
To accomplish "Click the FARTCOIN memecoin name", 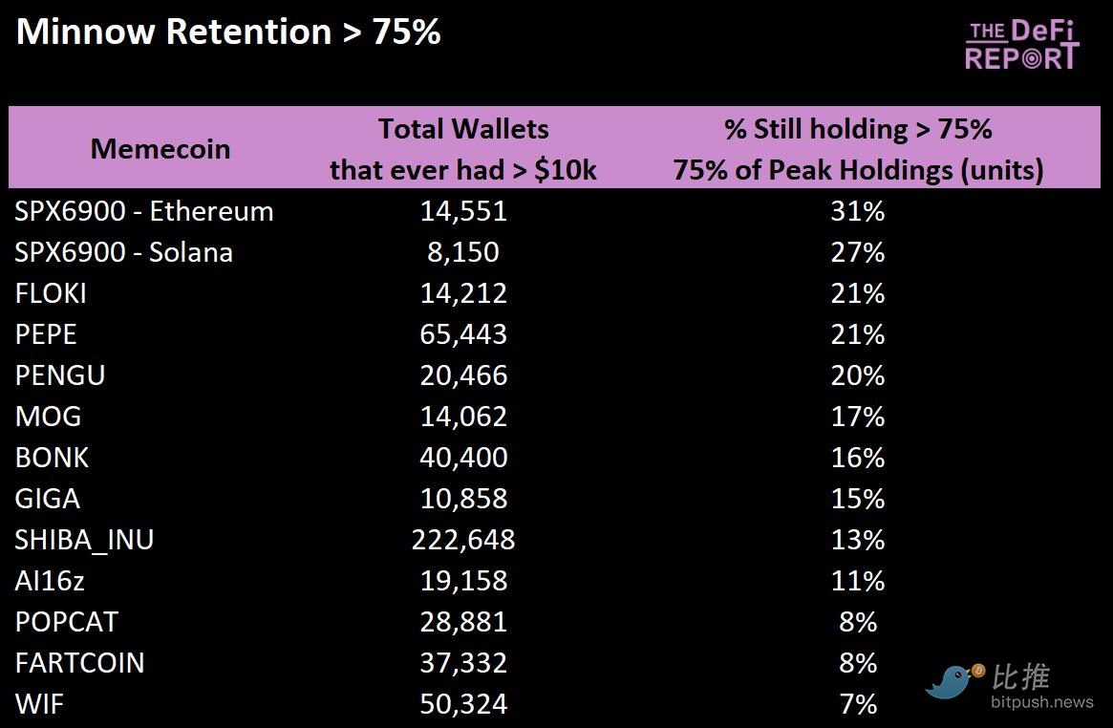I will (79, 663).
